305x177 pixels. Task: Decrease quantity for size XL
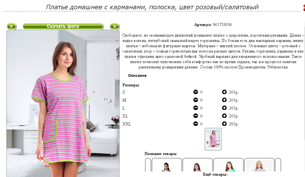pos(196,116)
